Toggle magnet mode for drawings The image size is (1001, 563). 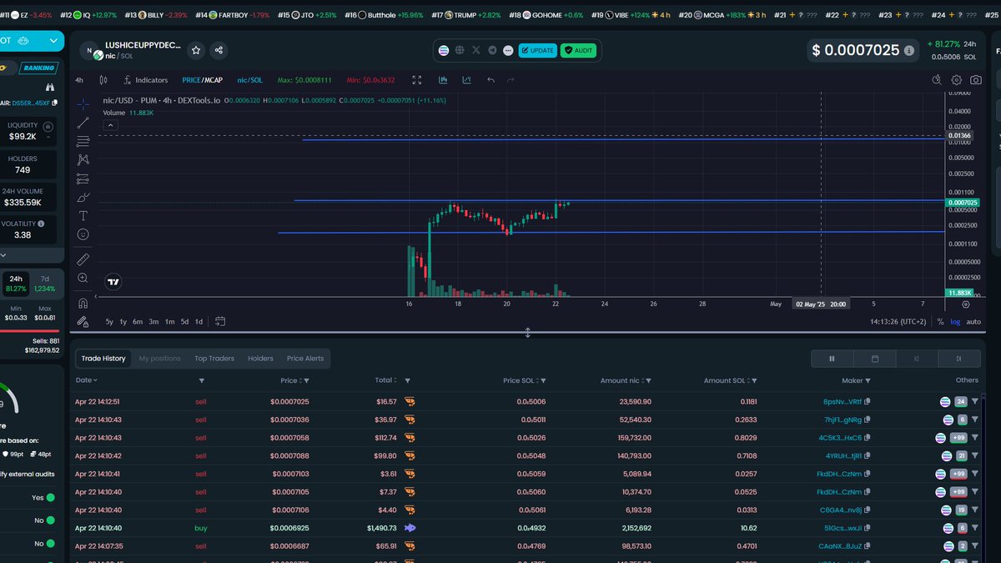tap(83, 303)
